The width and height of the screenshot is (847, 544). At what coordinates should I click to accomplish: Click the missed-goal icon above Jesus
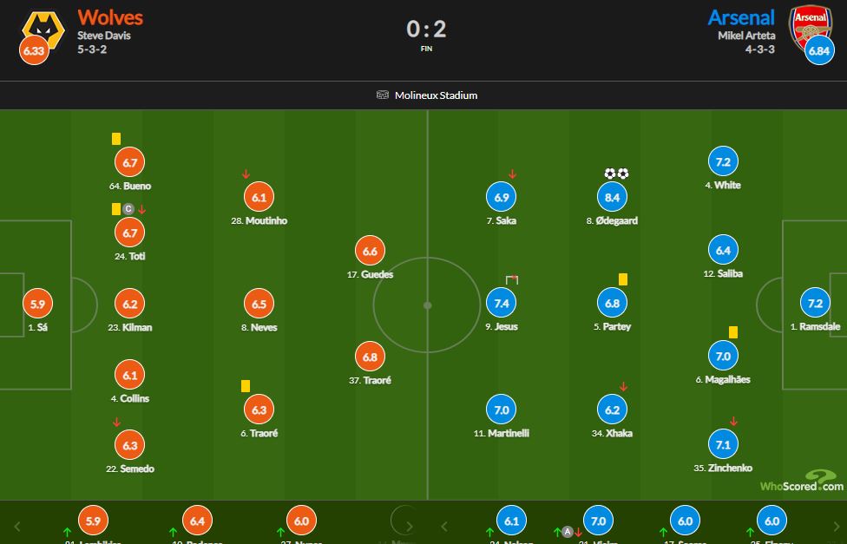(x=512, y=279)
